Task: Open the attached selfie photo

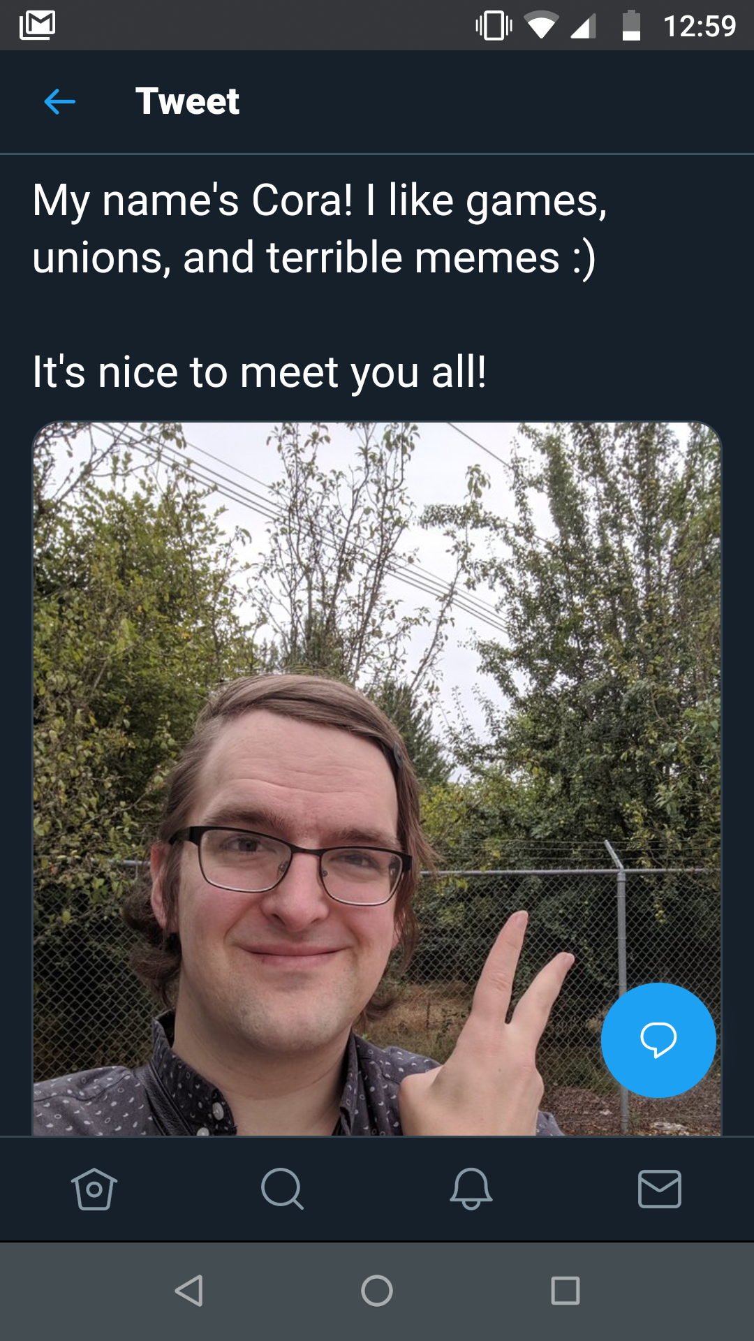Action: [377, 778]
